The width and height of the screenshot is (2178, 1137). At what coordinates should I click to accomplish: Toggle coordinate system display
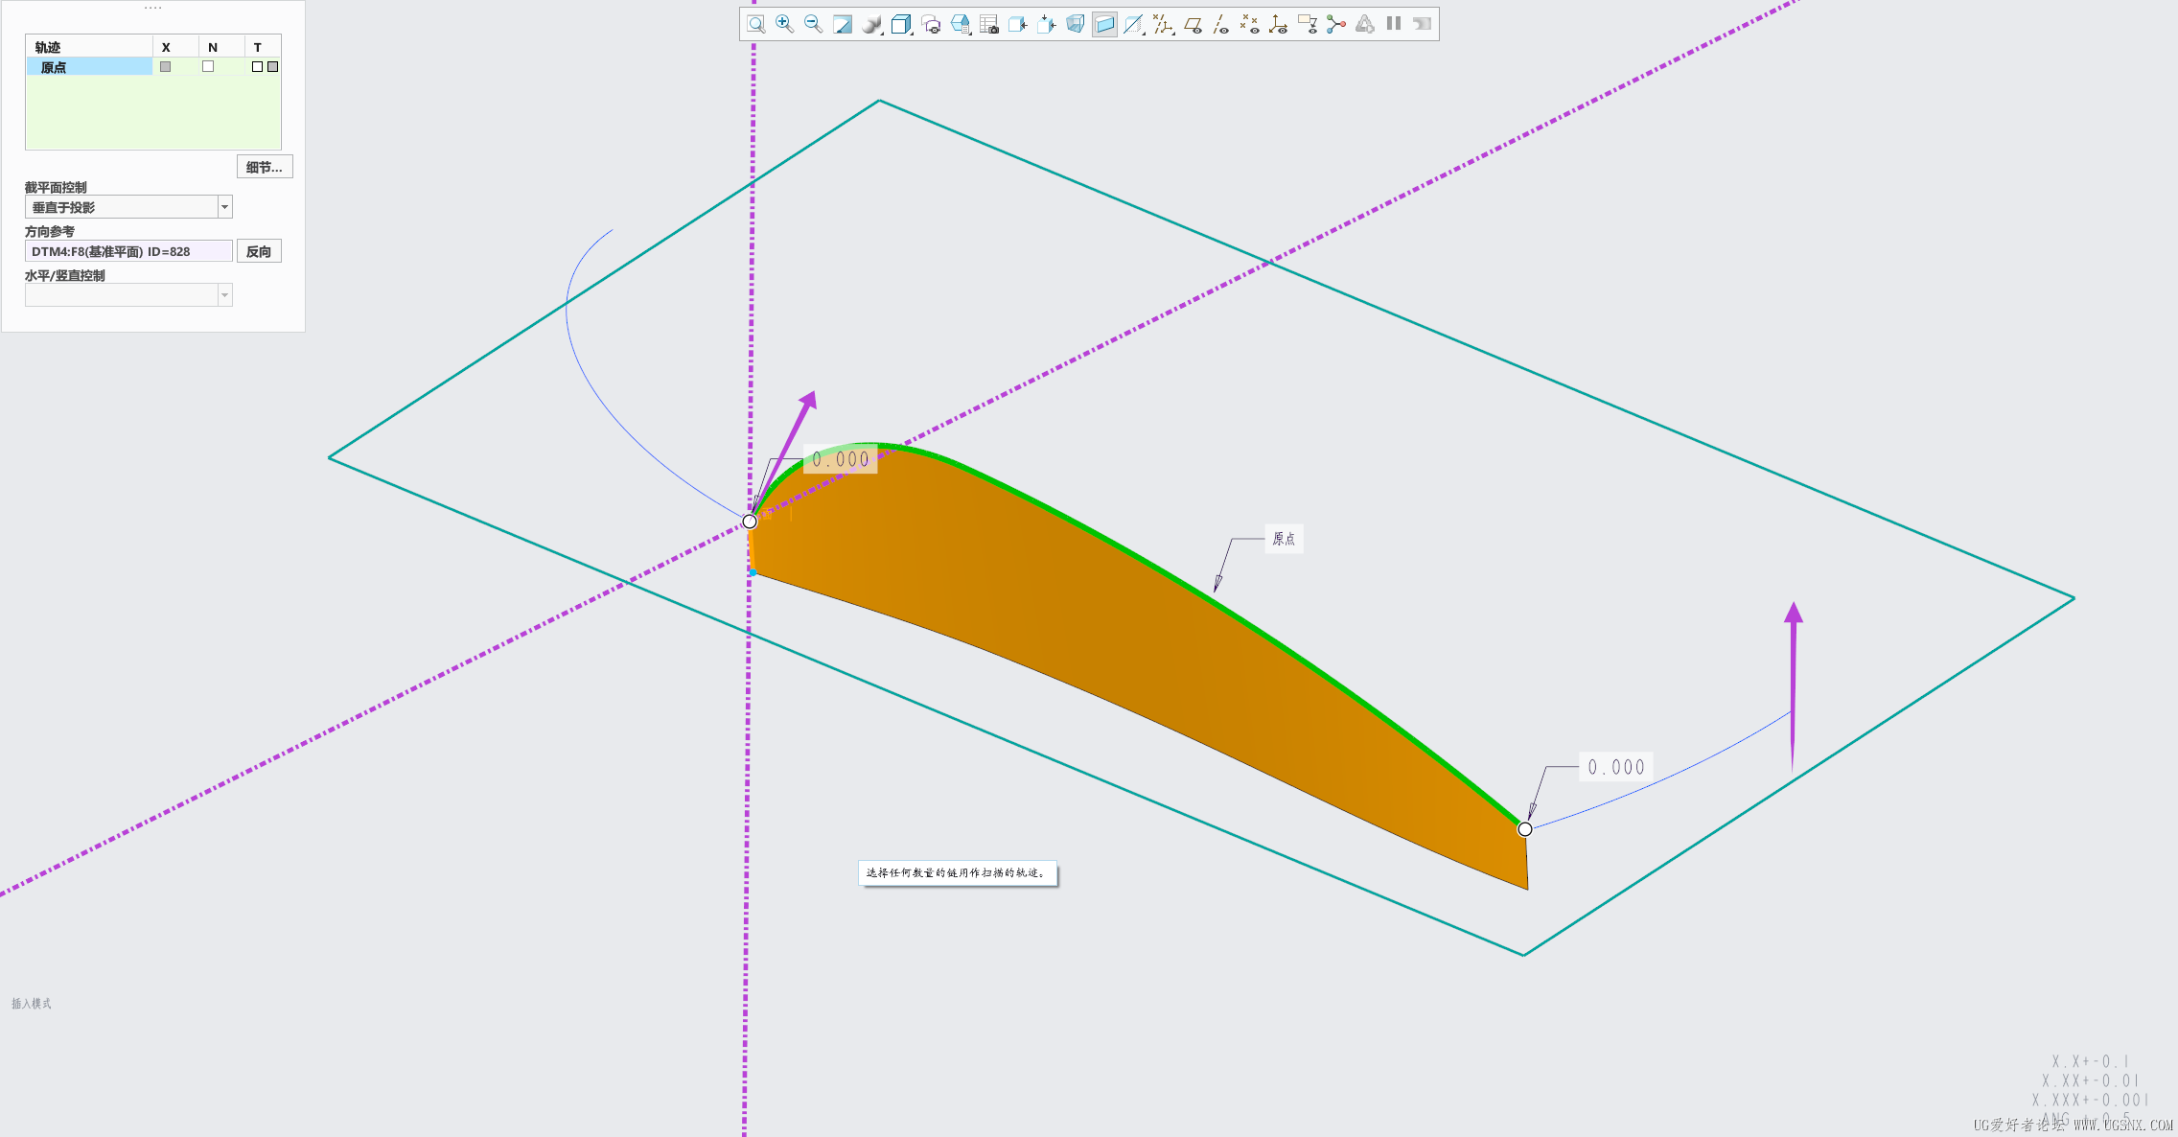click(x=1278, y=24)
